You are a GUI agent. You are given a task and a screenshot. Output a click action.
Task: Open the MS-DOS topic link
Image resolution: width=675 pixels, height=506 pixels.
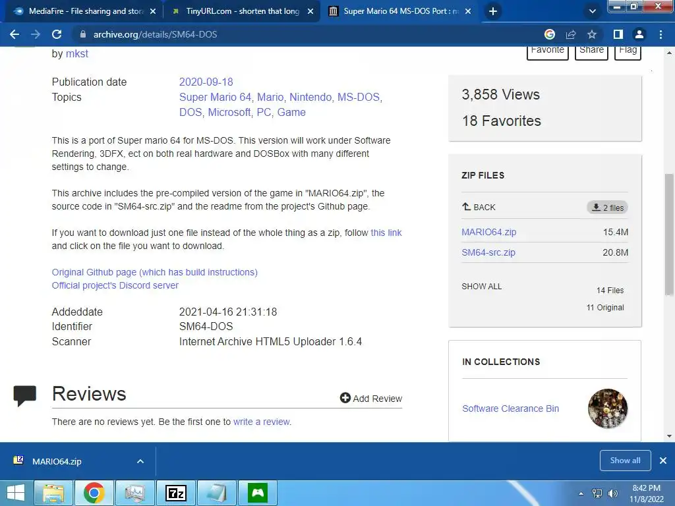click(x=358, y=98)
